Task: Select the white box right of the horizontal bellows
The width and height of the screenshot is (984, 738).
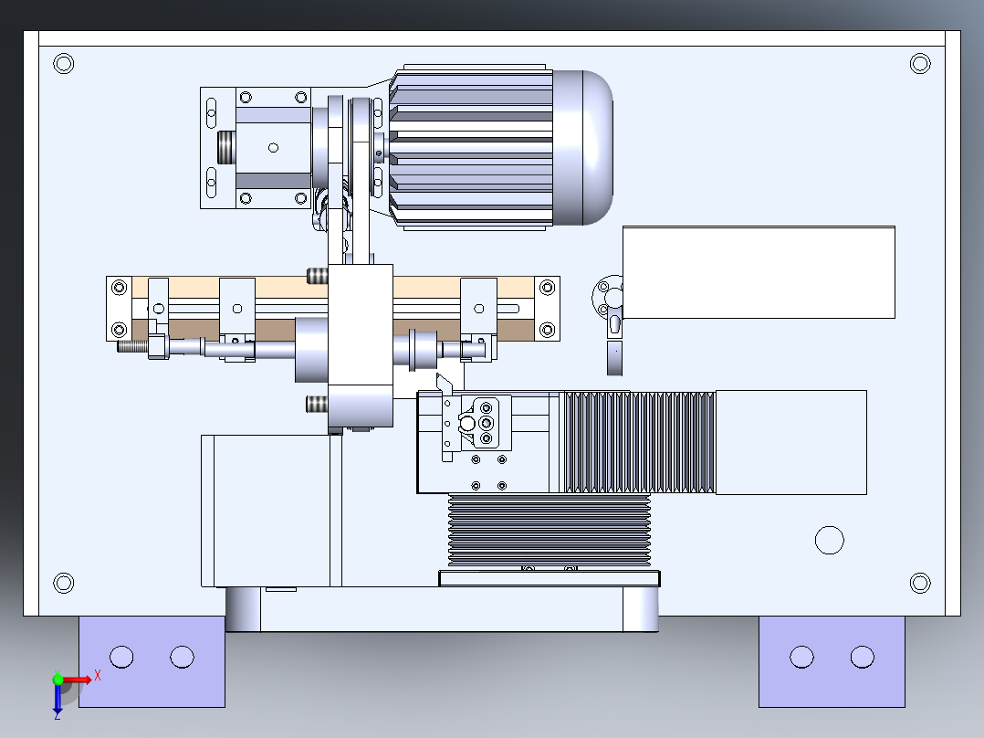Action: [x=790, y=442]
